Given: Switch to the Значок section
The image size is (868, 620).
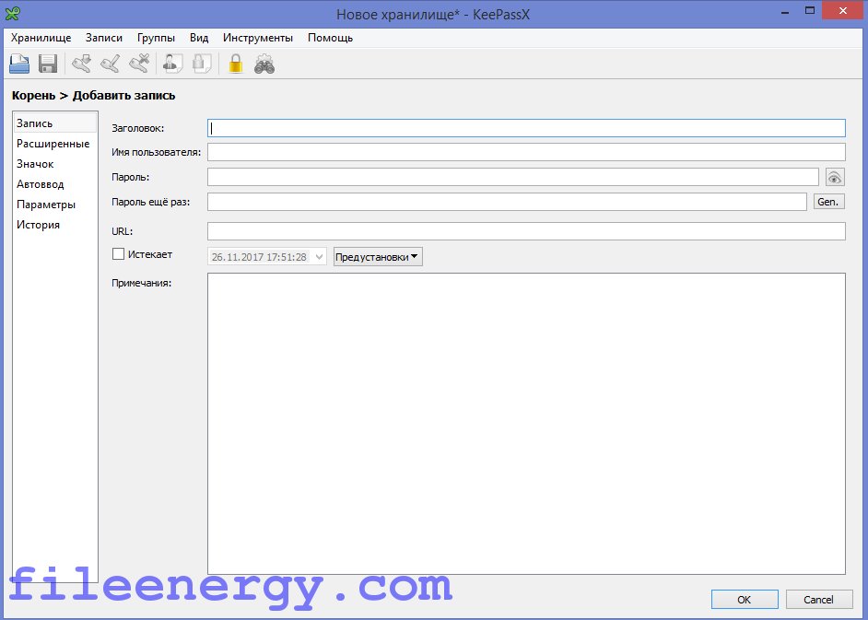Looking at the screenshot, I should coord(54,164).
